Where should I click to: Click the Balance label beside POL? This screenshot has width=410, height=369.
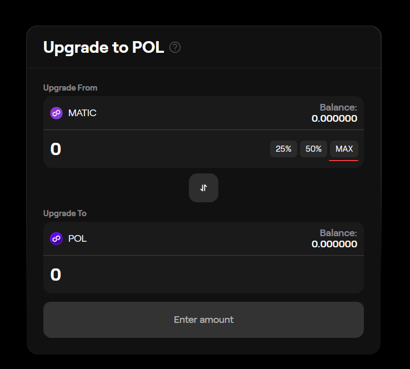pos(338,233)
